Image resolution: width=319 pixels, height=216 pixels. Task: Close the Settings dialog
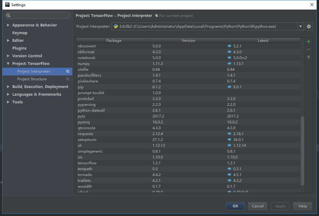[312, 5]
